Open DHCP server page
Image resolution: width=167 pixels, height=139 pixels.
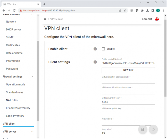[x=13, y=29]
